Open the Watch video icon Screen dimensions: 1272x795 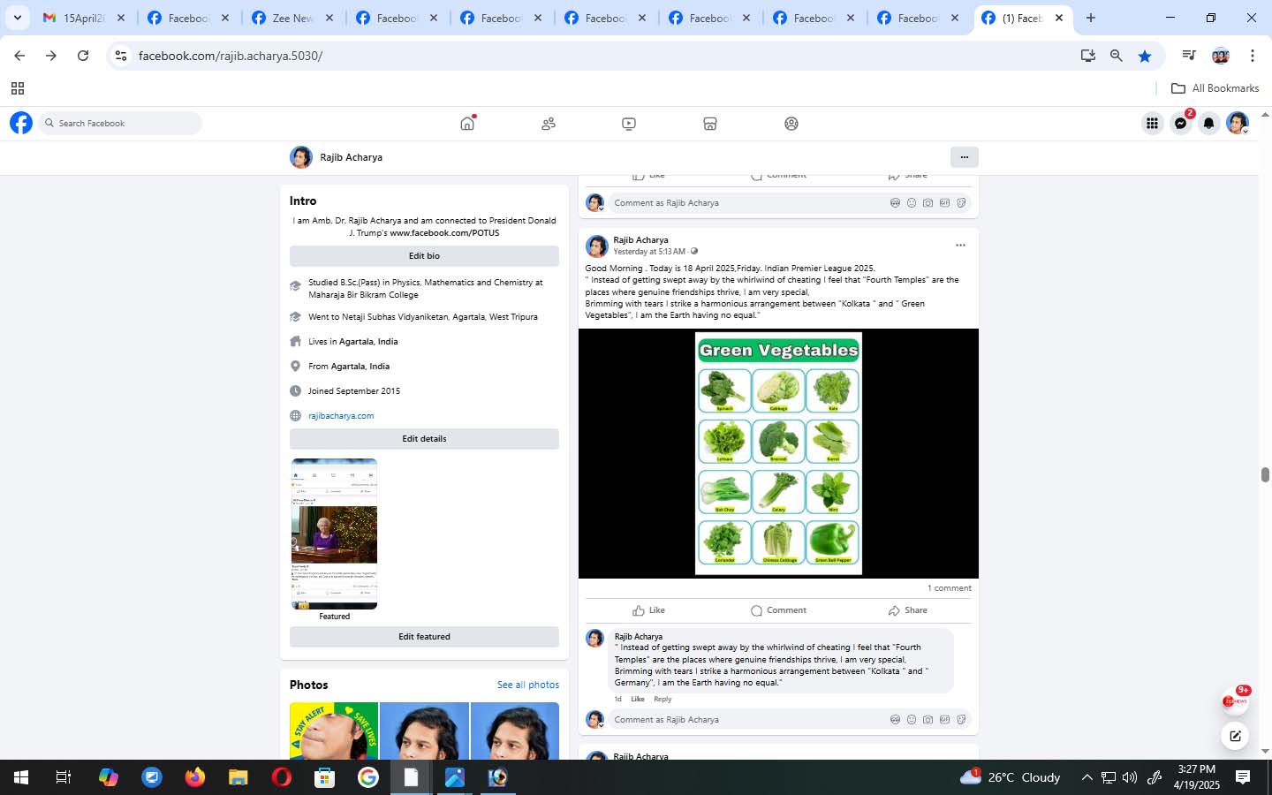click(x=629, y=124)
